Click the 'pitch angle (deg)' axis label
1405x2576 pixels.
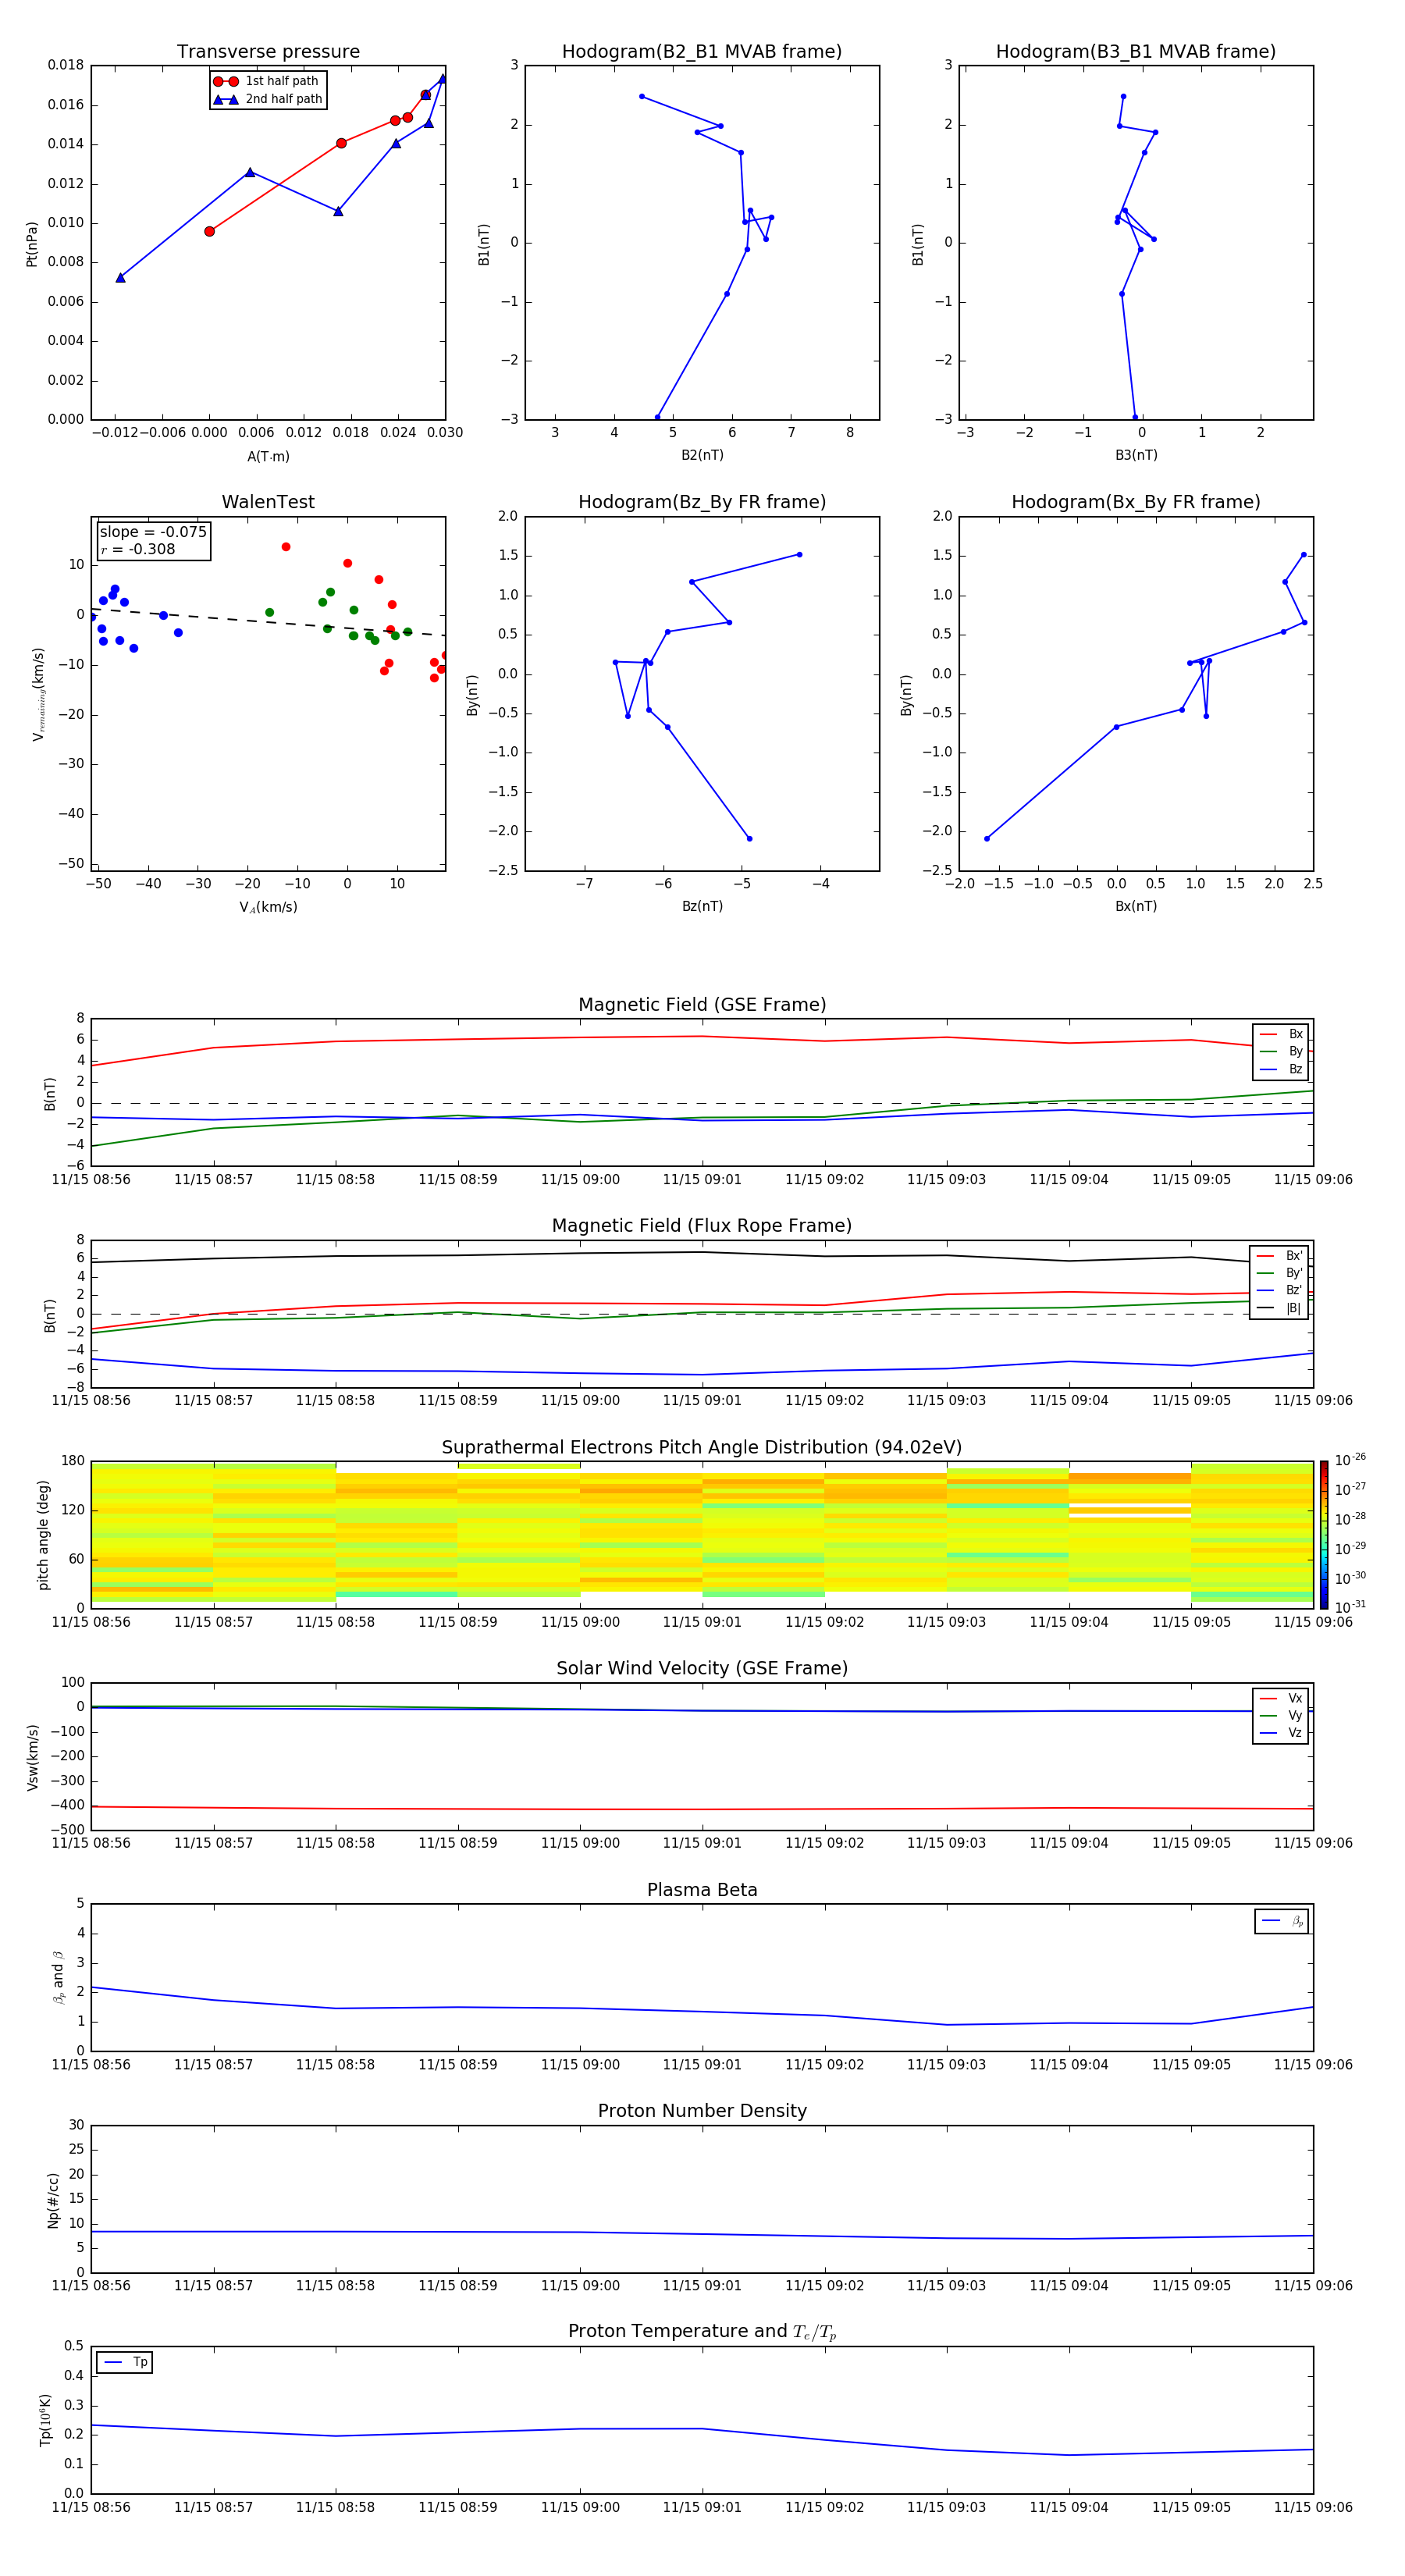[x=43, y=1535]
